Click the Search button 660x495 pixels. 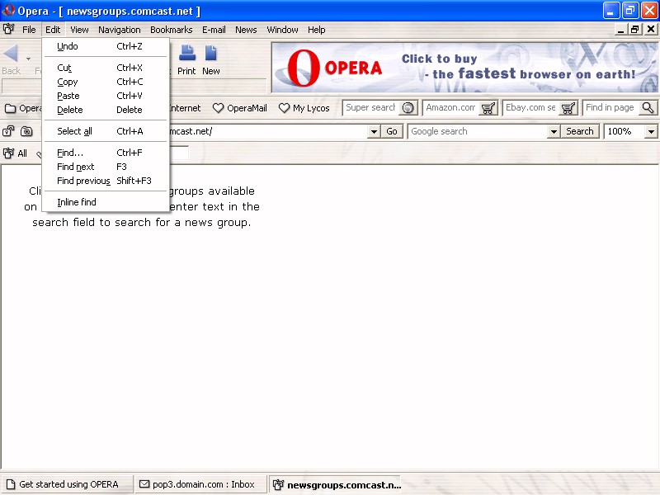(580, 132)
